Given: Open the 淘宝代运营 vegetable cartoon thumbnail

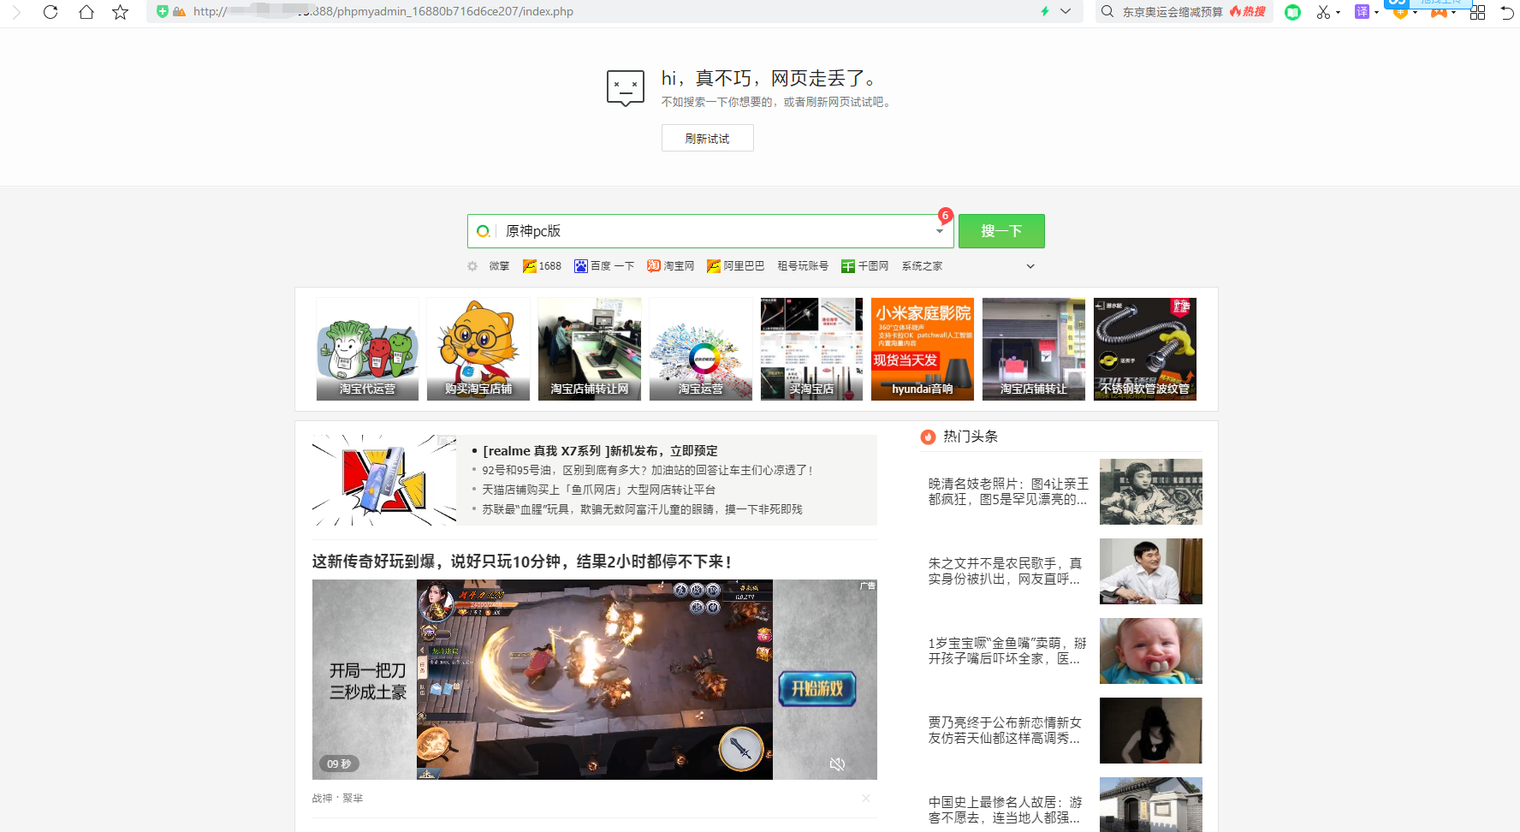Looking at the screenshot, I should (367, 349).
